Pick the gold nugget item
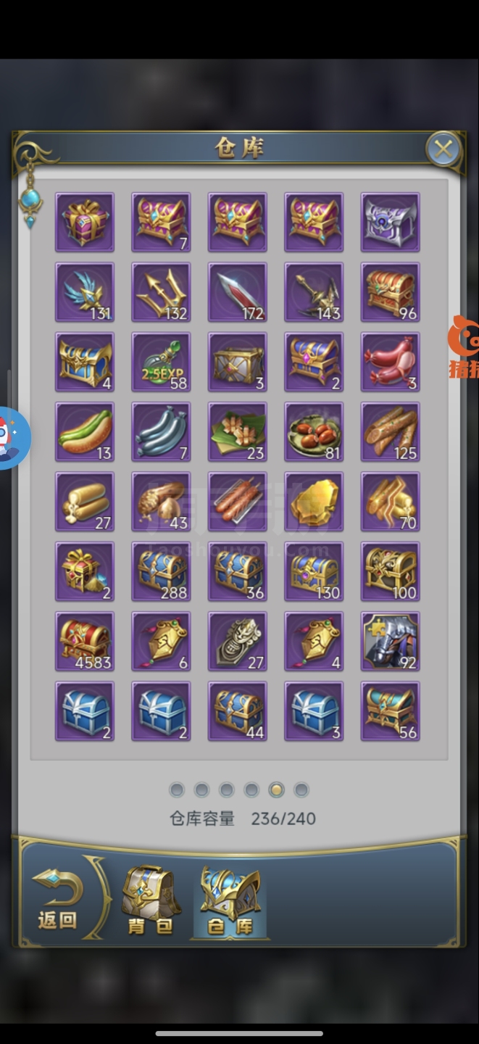Screen dimensions: 479x1044 [x=314, y=502]
